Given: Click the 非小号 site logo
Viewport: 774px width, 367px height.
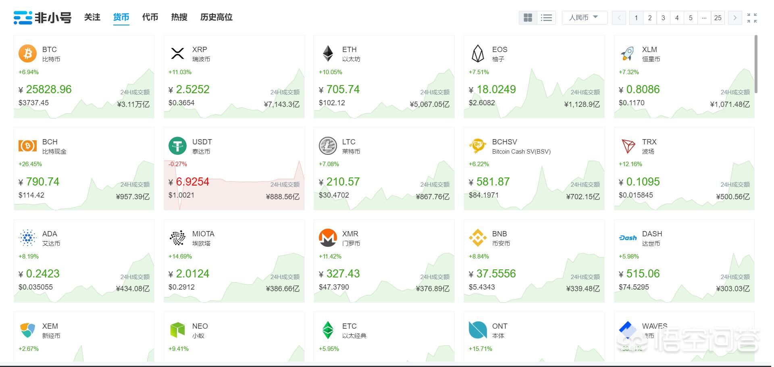Looking at the screenshot, I should 42,18.
